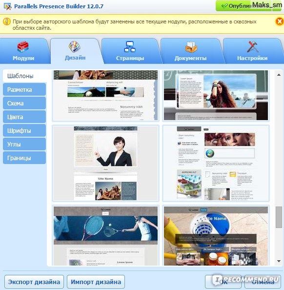Viewport: 284px width, 290px height.
Task: Click the template list scrollbar down arrow
Action: (279, 261)
